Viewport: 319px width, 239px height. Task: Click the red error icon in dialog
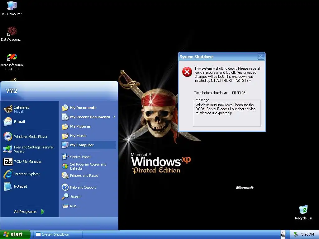[187, 72]
